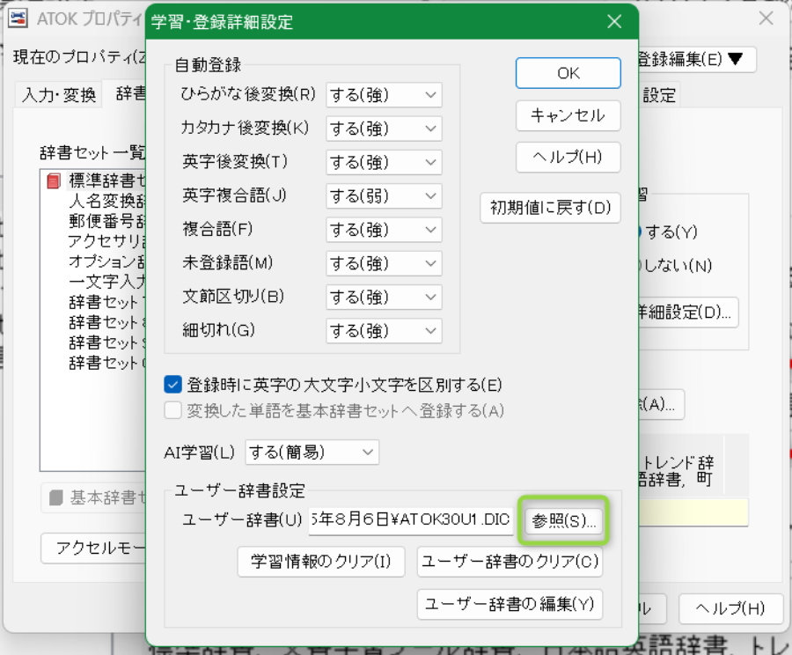Click the 参照(S)... browse button
Image resolution: width=792 pixels, height=655 pixels.
[x=564, y=520]
